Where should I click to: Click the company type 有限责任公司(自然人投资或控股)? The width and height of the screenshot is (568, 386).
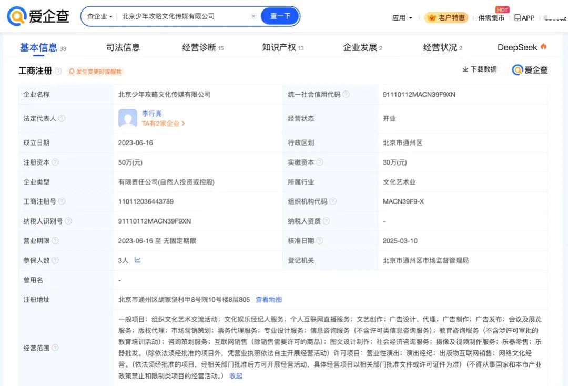[166, 182]
